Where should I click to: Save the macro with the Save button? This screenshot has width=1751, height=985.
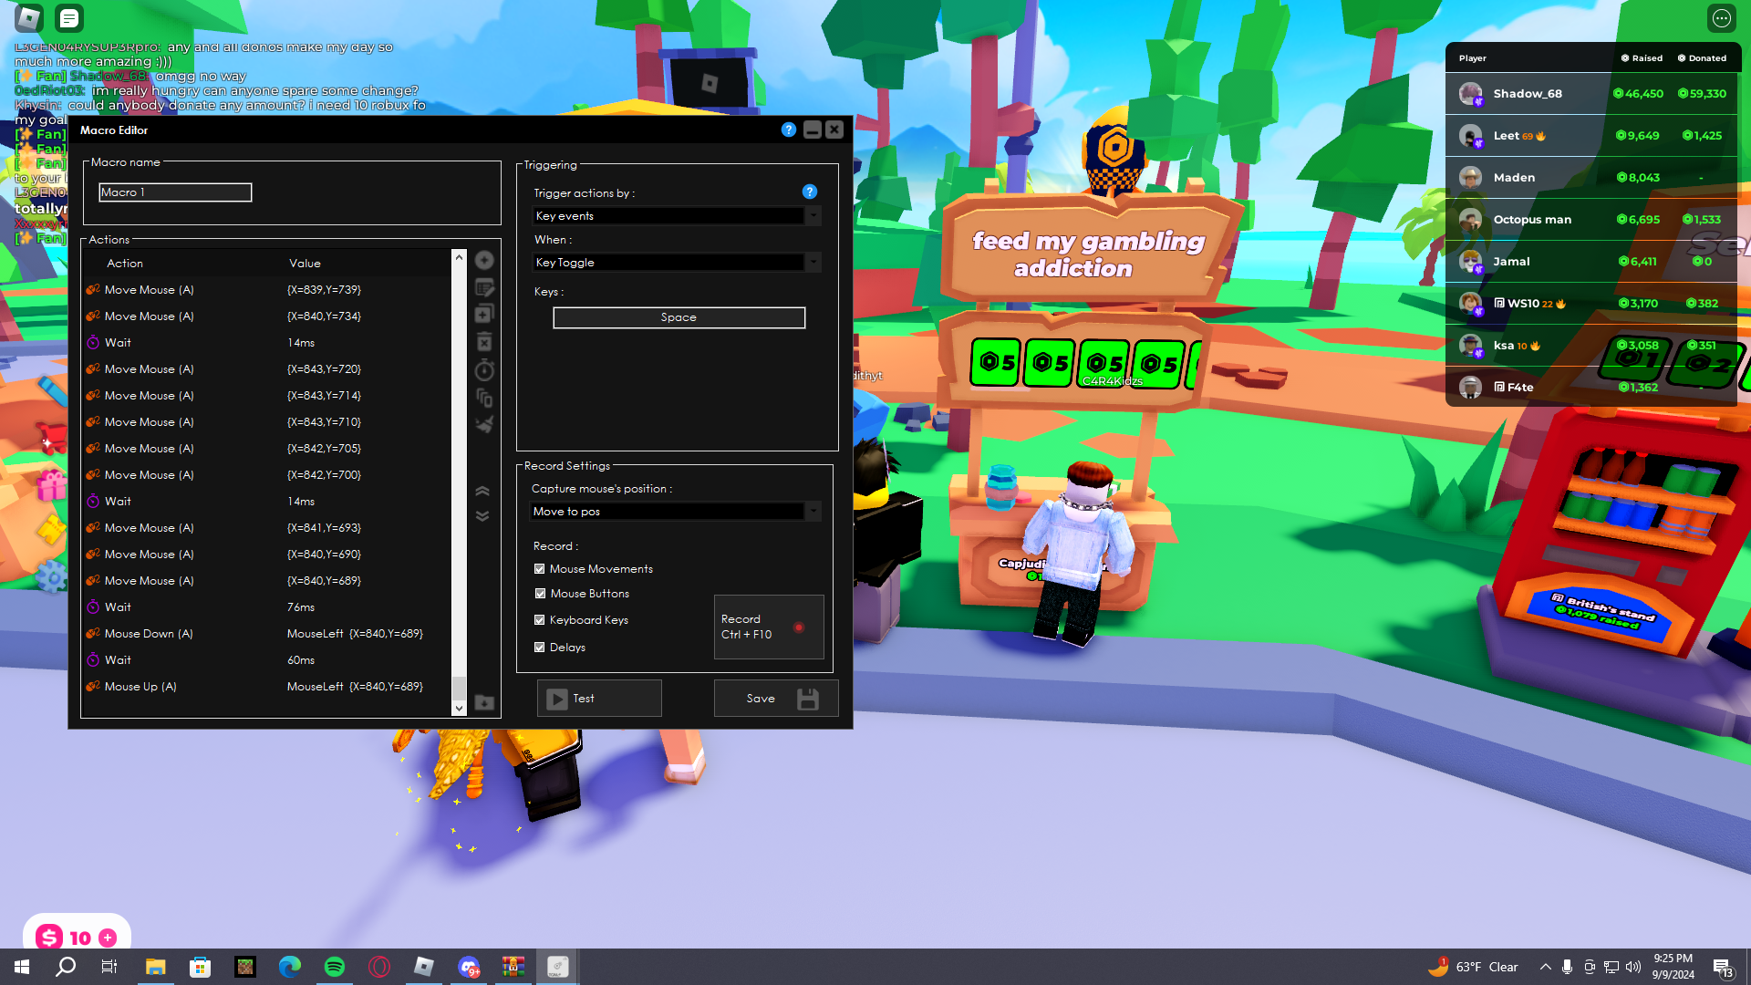(775, 699)
